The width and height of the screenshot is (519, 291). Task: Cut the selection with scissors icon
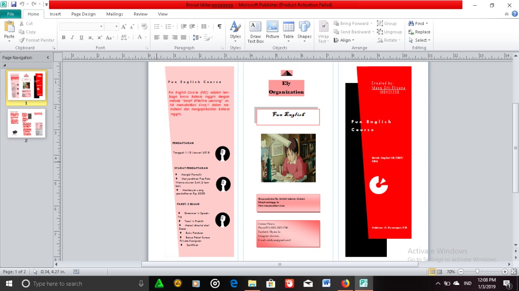26,23
